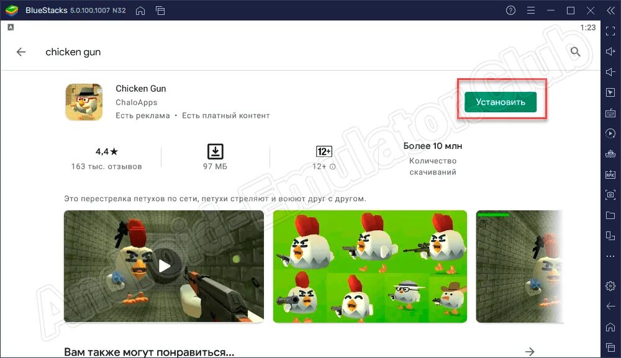The height and width of the screenshot is (358, 621).
Task: View 4,4 star rating and reviews
Action: coord(107,158)
